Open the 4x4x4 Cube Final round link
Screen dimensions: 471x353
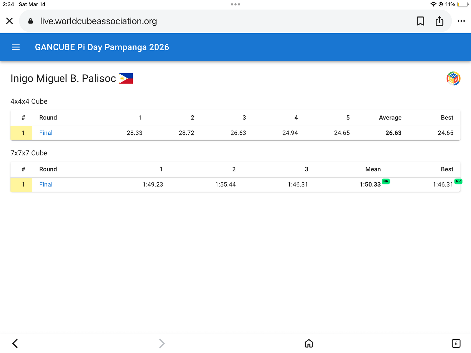click(46, 133)
